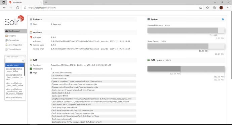Click the core list scrollbar

[25, 70]
